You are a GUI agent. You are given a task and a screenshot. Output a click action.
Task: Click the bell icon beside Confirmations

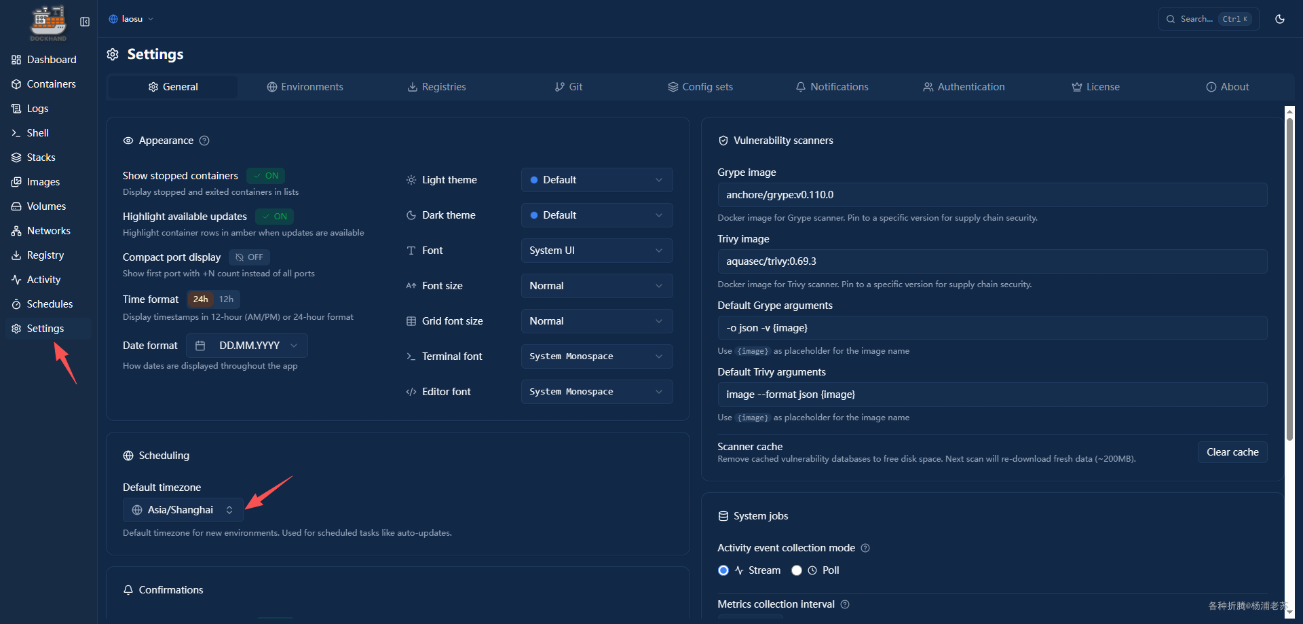click(128, 590)
